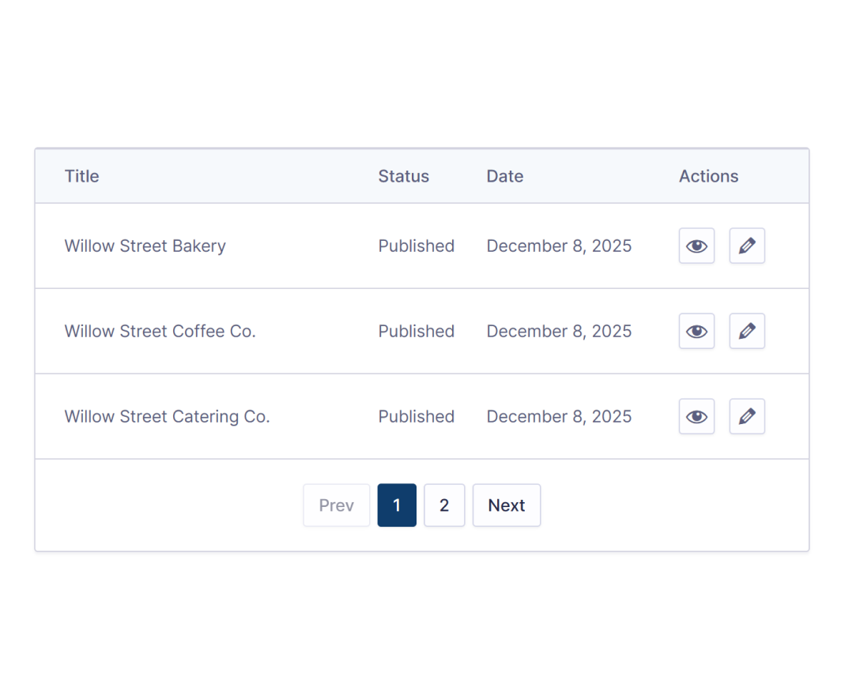Image resolution: width=841 pixels, height=691 pixels.
Task: Jump to page 2
Action: coord(444,505)
